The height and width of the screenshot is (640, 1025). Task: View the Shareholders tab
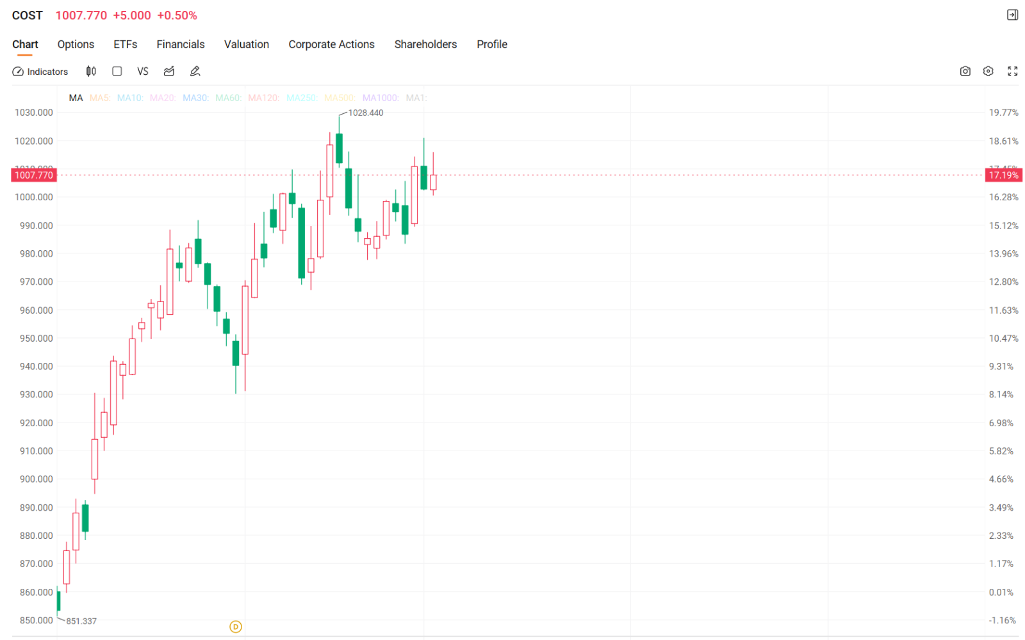click(x=425, y=44)
